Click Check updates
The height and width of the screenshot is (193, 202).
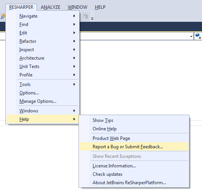click(134, 174)
